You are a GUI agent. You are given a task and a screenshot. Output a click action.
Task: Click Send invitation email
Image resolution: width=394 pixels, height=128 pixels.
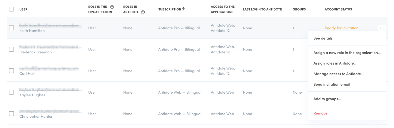(x=332, y=84)
